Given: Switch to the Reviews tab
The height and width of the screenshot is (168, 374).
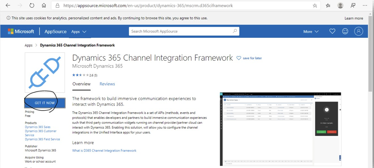Looking at the screenshot, I should [107, 84].
